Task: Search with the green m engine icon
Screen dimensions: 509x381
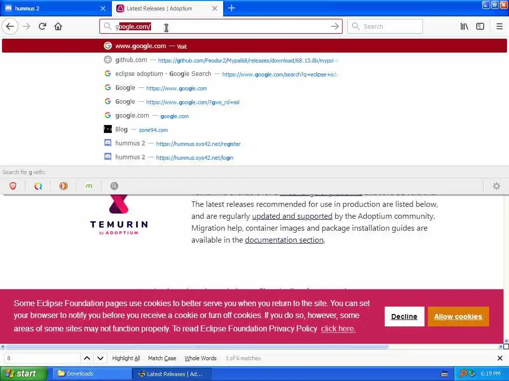Action: 89,186
